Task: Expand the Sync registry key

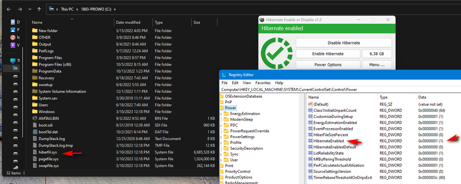Action: click(x=221, y=154)
